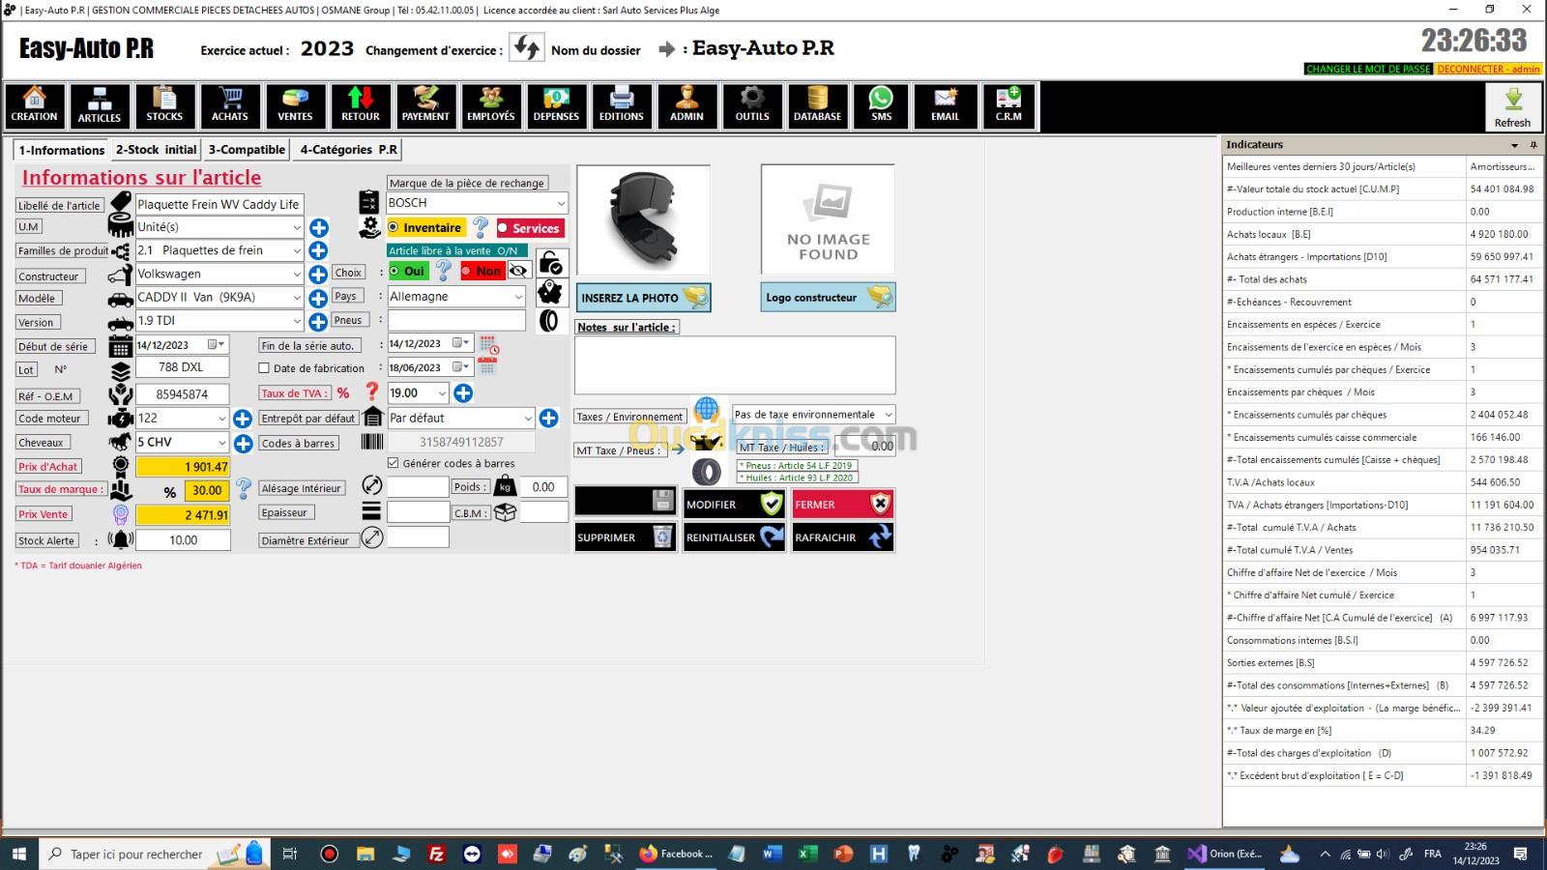Expand the Marque BOSCH dropdown
The width and height of the screenshot is (1547, 870).
[x=560, y=204]
